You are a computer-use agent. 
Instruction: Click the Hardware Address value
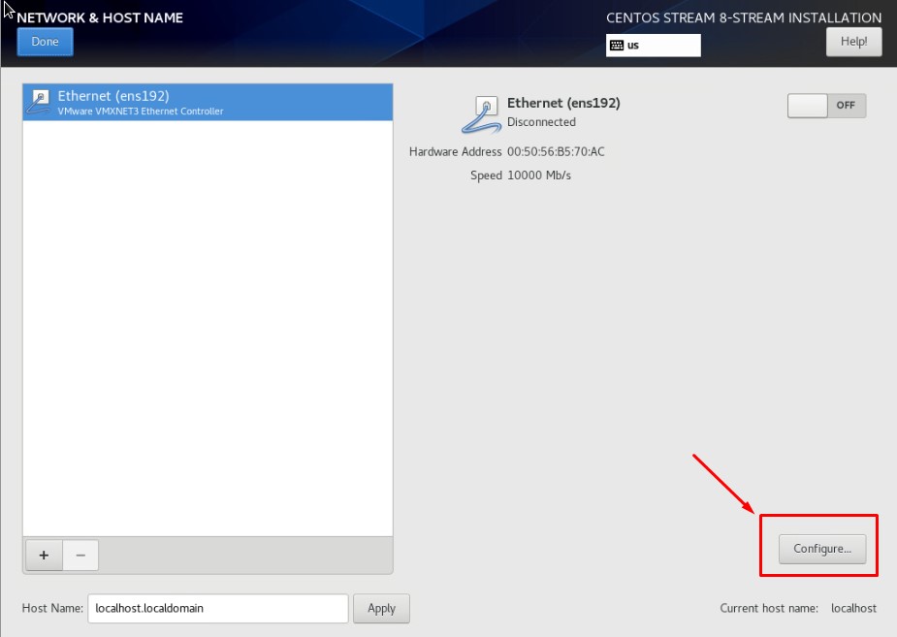point(556,151)
